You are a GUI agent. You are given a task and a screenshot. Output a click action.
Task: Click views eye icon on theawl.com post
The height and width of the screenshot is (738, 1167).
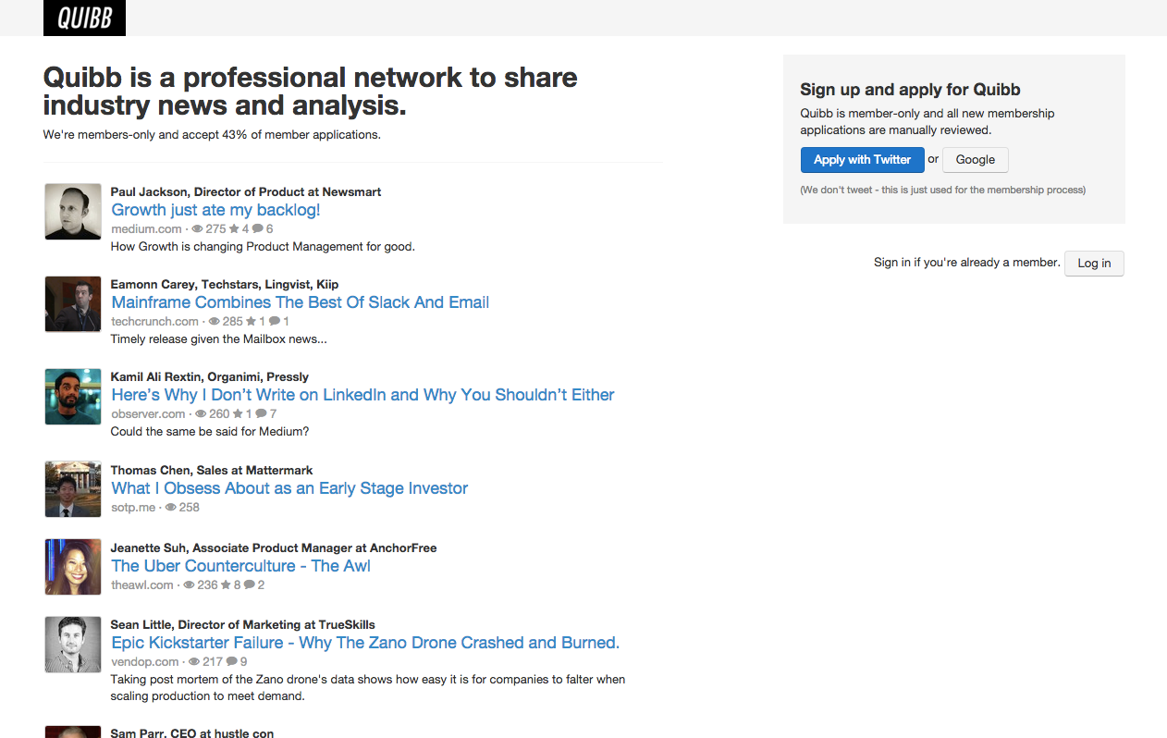coord(189,584)
